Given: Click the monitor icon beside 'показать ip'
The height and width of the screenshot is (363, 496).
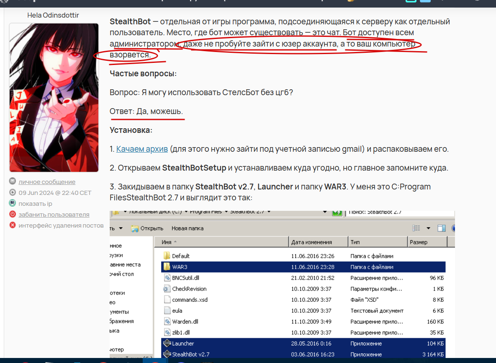Looking at the screenshot, I should 12,203.
